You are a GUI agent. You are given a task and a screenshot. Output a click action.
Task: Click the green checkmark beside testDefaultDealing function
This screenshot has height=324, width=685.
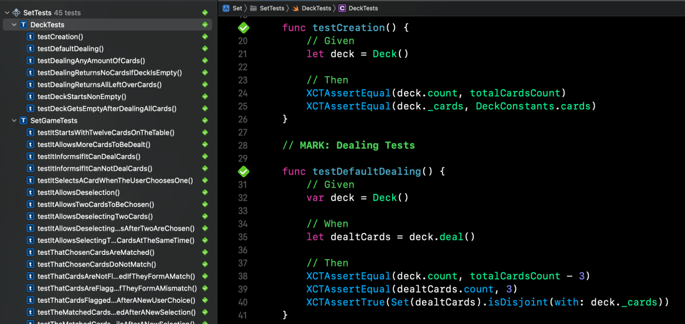tap(244, 171)
